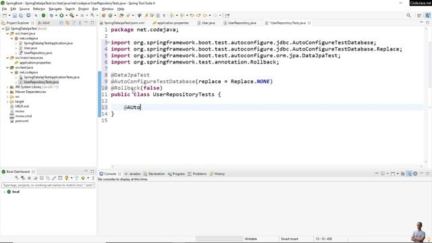This screenshot has width=432, height=243.
Task: Select UserRepository.java in Project Explorer
Action: coord(38,53)
